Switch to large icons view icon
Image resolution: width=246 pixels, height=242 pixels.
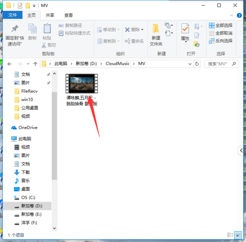(238, 235)
